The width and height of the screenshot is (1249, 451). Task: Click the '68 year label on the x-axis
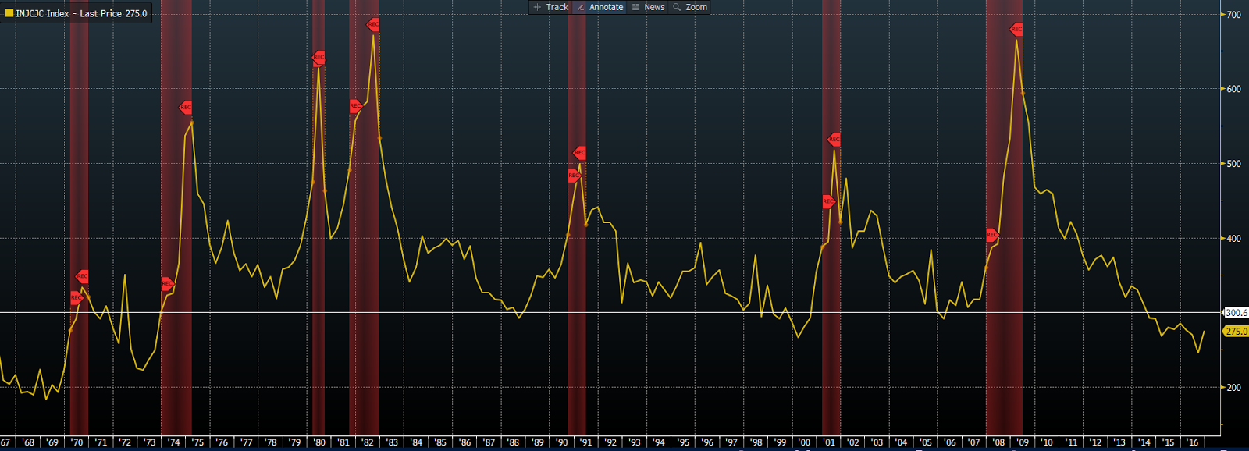coord(28,442)
